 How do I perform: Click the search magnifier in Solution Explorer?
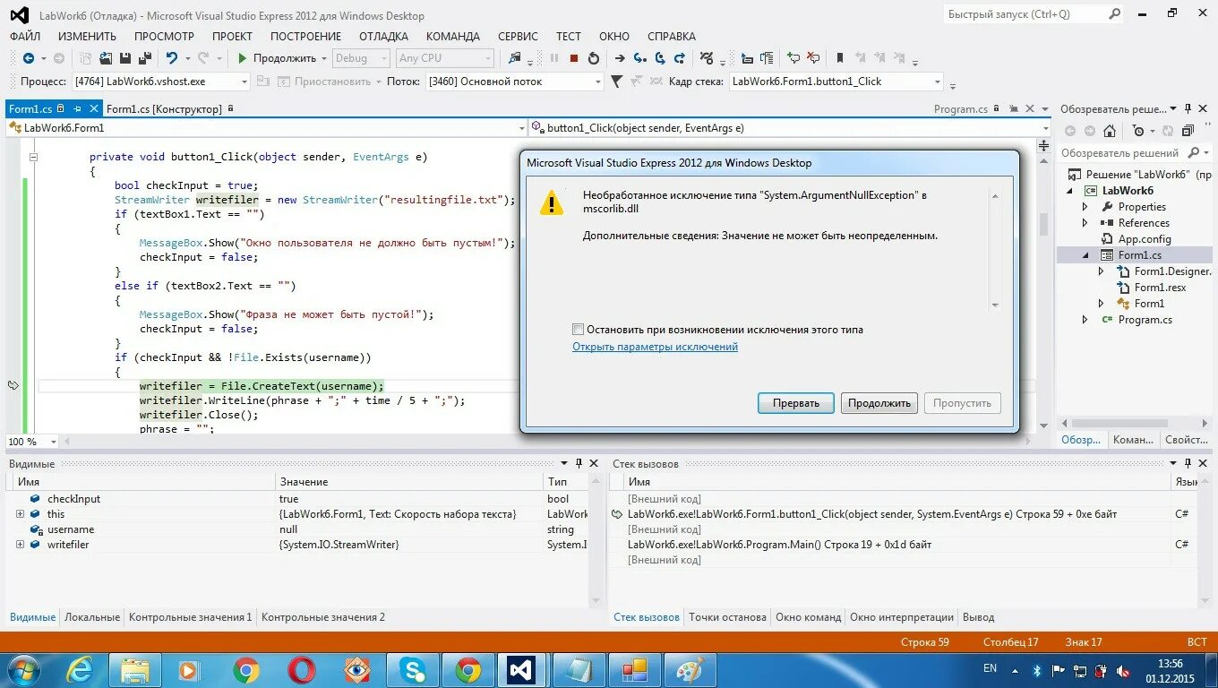[x=1193, y=153]
